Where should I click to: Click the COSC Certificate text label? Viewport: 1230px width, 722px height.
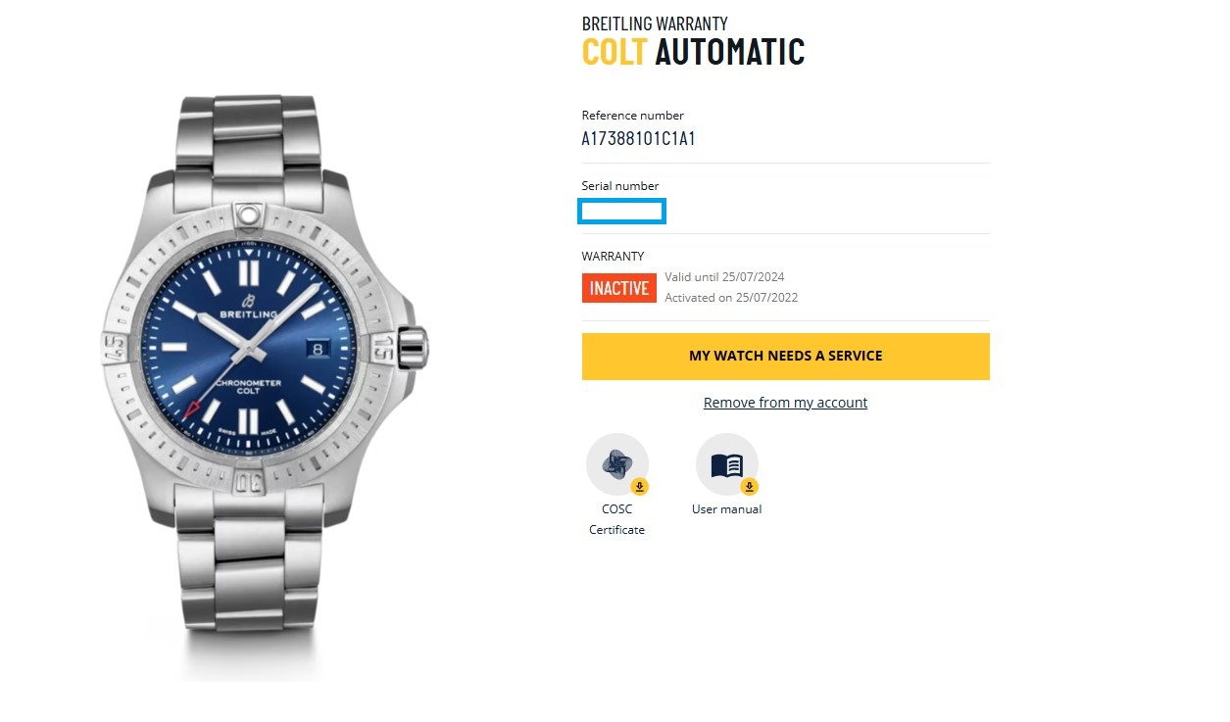tap(617, 519)
